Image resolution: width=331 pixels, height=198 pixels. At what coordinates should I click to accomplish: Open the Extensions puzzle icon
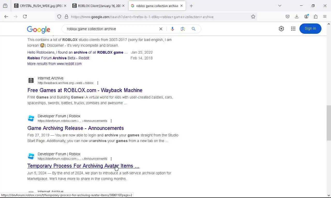tap(315, 16)
